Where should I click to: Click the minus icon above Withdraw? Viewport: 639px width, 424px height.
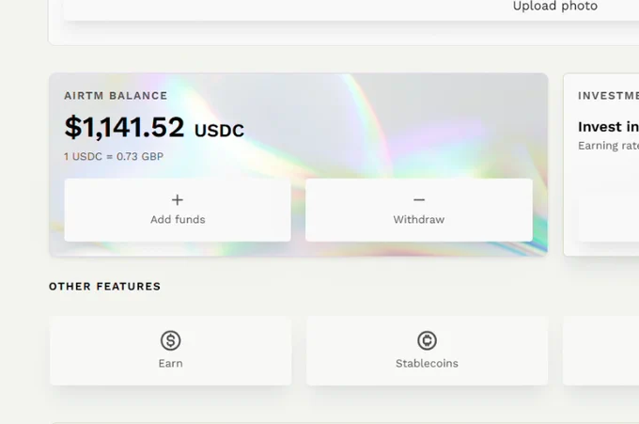pyautogui.click(x=419, y=199)
